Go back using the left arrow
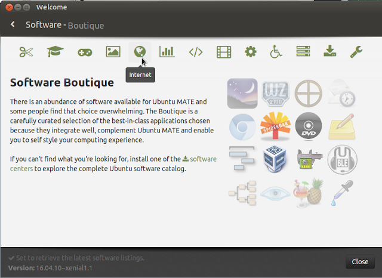 (13, 24)
